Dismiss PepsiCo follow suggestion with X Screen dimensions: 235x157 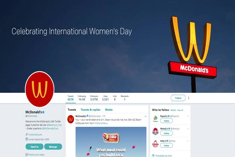pyautogui.click(x=188, y=116)
